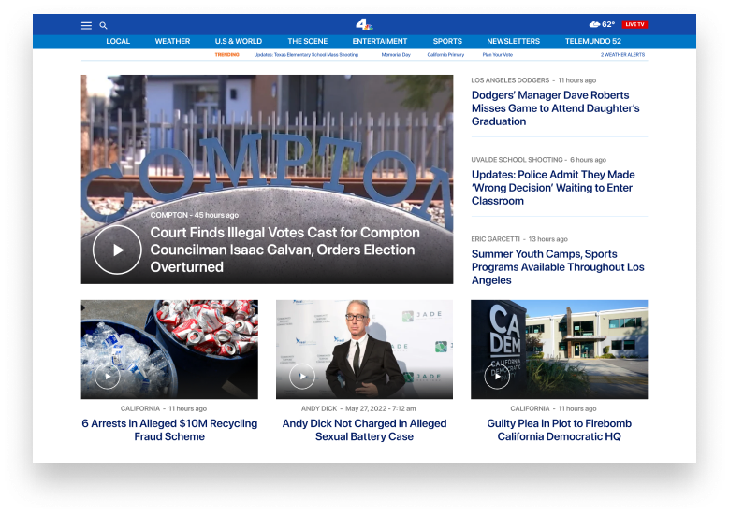The image size is (729, 514).
Task: Click the ANDY DICK category tag
Action: (319, 408)
